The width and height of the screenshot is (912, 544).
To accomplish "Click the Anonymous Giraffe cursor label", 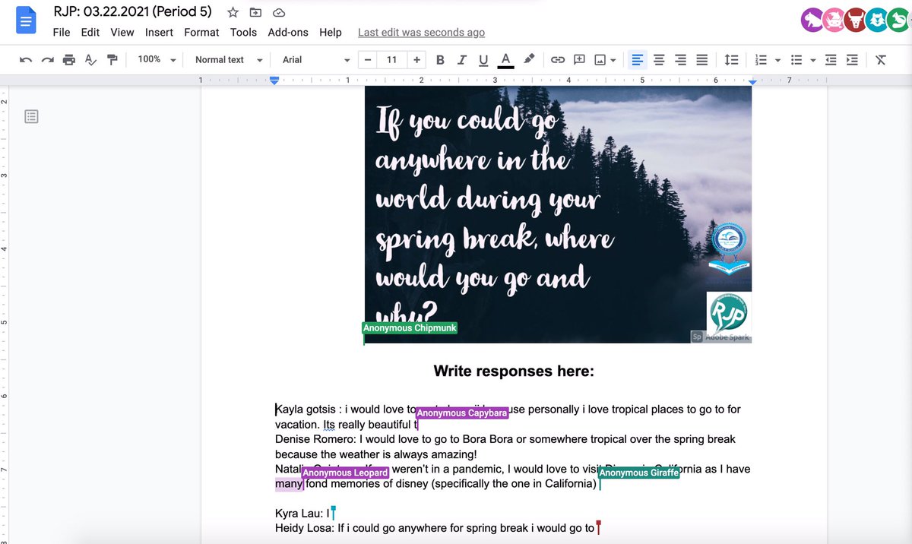I will (x=638, y=473).
